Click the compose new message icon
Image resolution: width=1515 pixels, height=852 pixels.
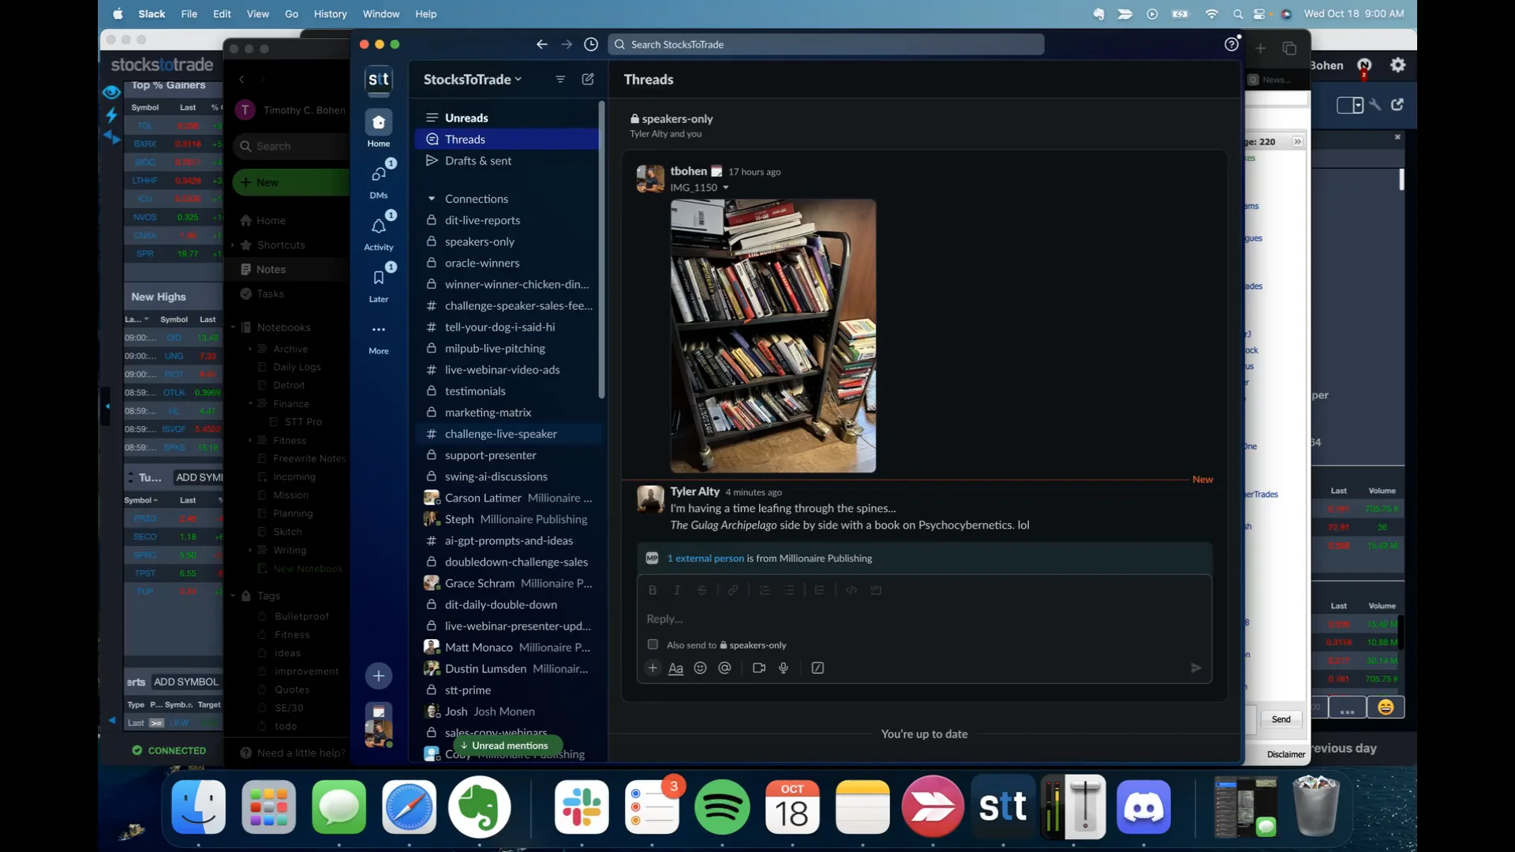point(588,79)
